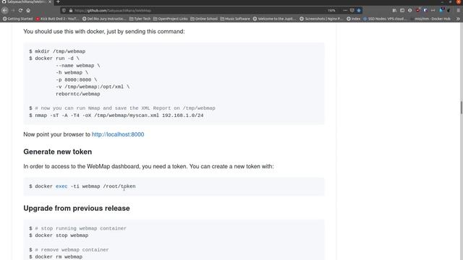Click the 'Upgrade from previous release' heading
The image size is (463, 260).
[77, 208]
